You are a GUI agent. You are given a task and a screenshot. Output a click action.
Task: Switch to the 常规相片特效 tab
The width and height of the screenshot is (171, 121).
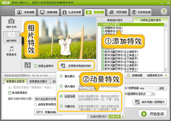tap(115, 20)
